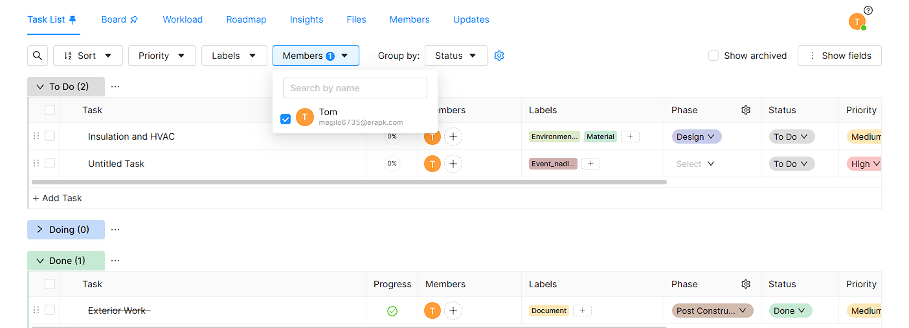The height and width of the screenshot is (328, 909).
Task: Click the search magnifier icon
Action: 38,56
